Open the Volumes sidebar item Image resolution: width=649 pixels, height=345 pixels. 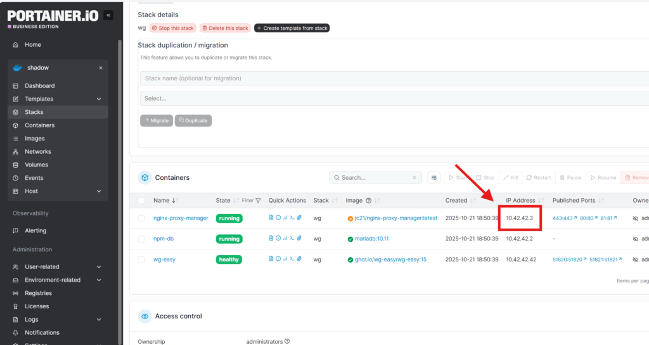(36, 165)
